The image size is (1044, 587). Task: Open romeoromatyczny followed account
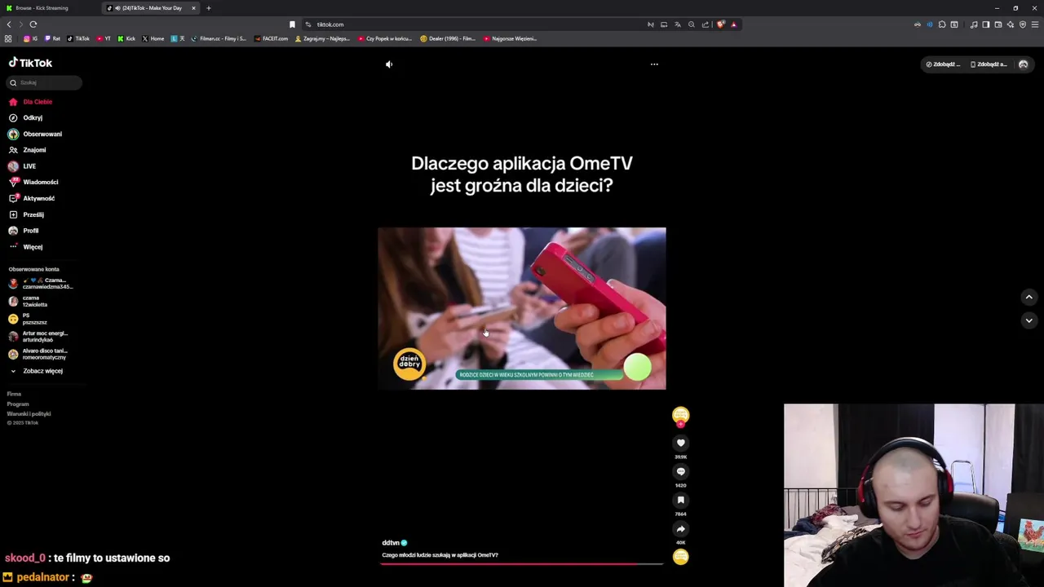point(38,354)
